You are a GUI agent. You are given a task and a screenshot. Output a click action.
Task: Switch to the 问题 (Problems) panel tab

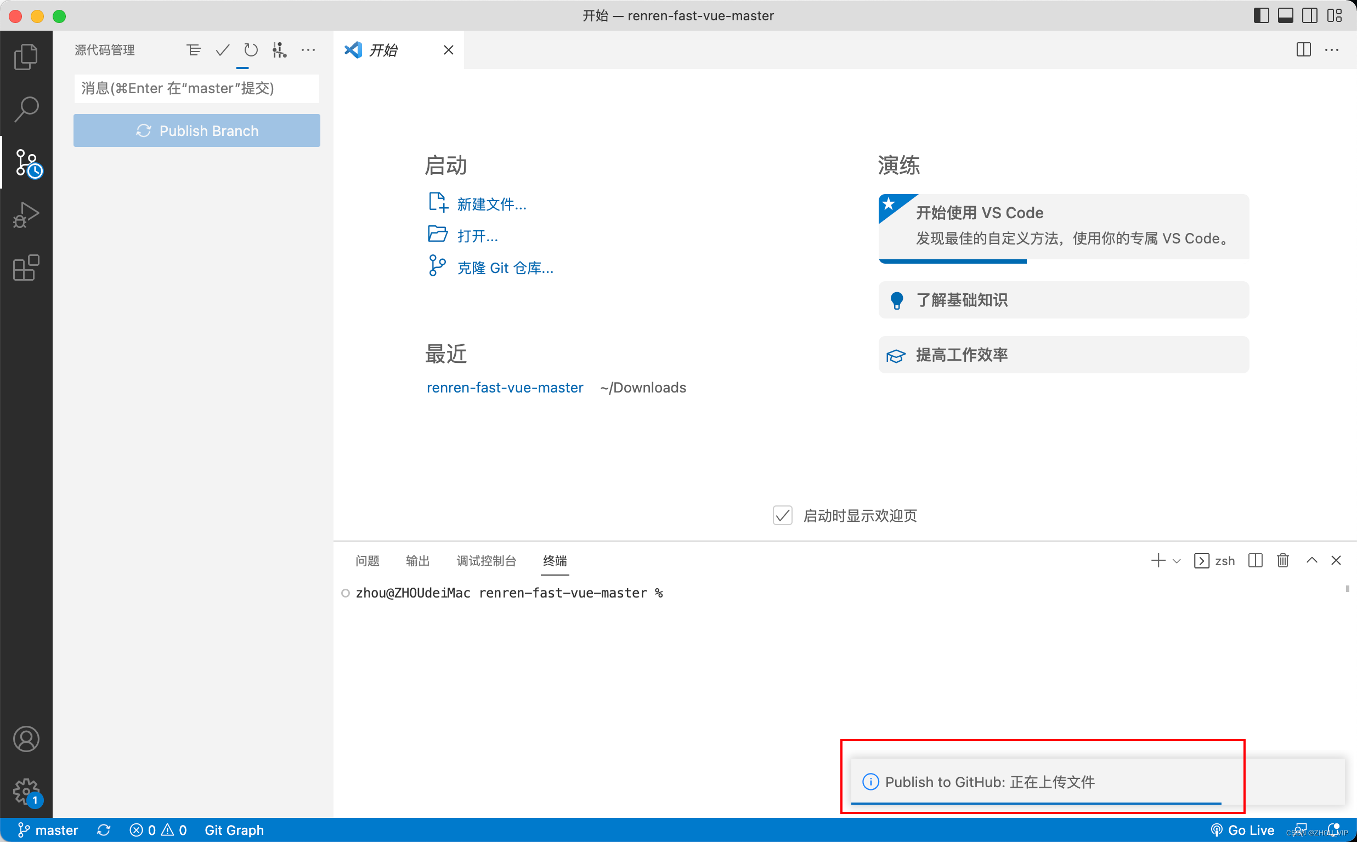(367, 561)
